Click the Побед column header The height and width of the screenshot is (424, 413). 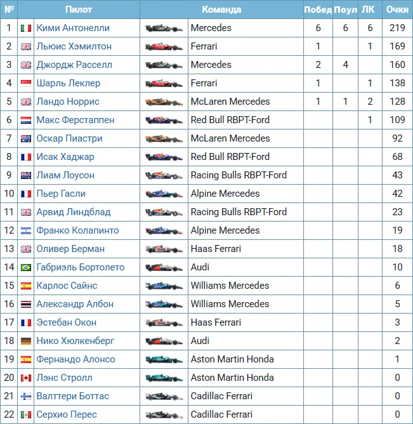(318, 10)
